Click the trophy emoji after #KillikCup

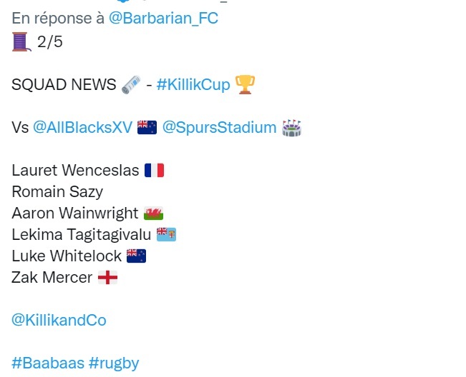[x=245, y=85]
